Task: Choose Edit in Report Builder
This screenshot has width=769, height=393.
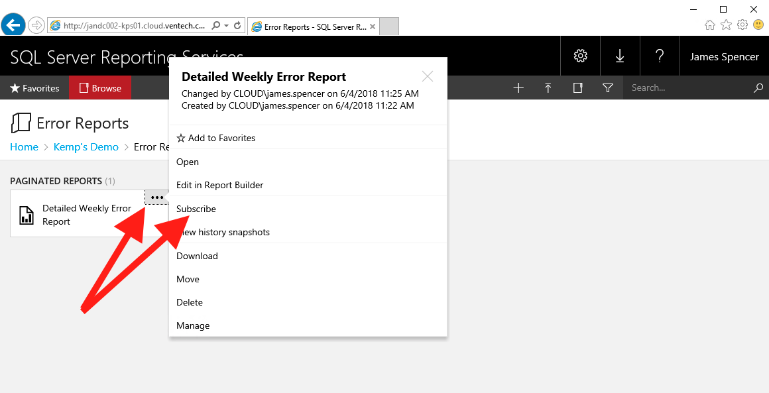Action: point(219,185)
